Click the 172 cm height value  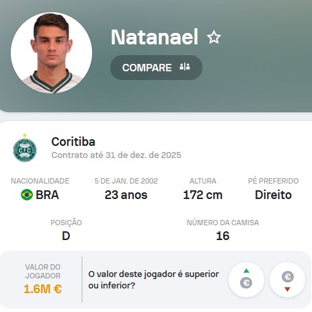click(x=202, y=195)
